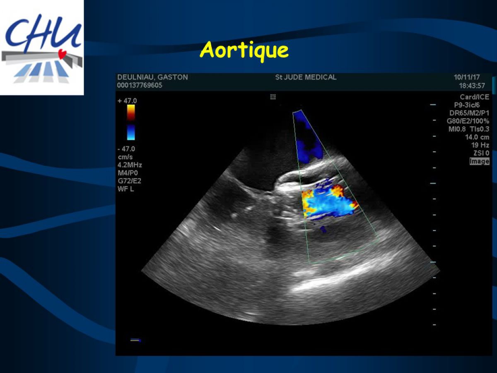Click the M4/P0 color setting

(x=128, y=173)
